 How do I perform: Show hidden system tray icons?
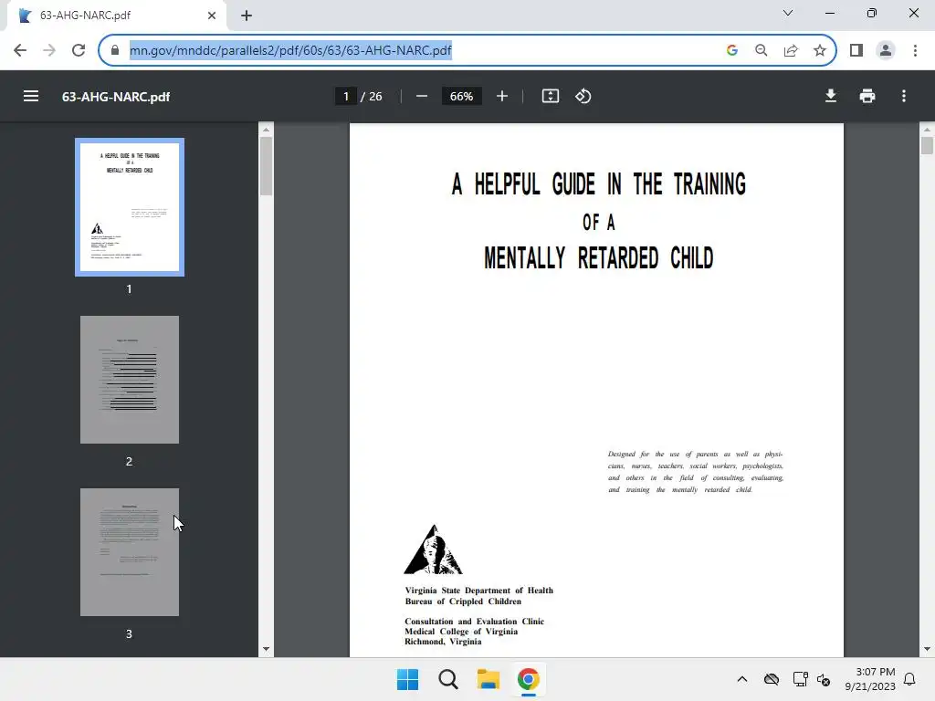(741, 679)
